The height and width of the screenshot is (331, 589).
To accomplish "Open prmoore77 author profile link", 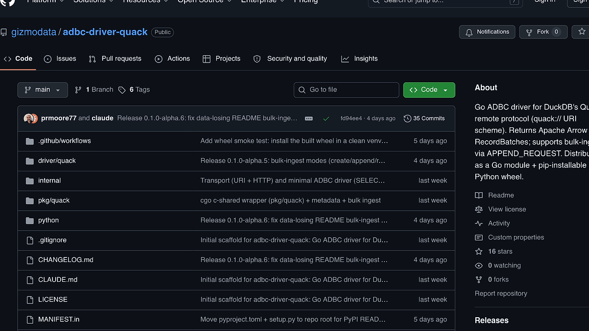I will point(58,118).
